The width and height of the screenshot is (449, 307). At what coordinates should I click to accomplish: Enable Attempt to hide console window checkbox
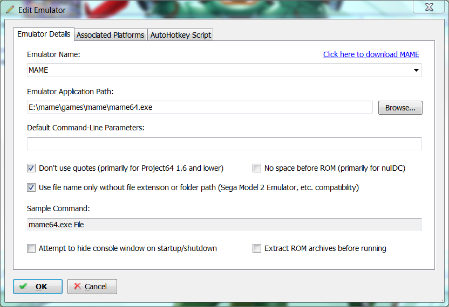(31, 248)
